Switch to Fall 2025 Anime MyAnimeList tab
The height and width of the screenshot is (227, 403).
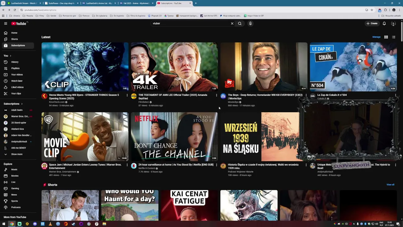136,3
